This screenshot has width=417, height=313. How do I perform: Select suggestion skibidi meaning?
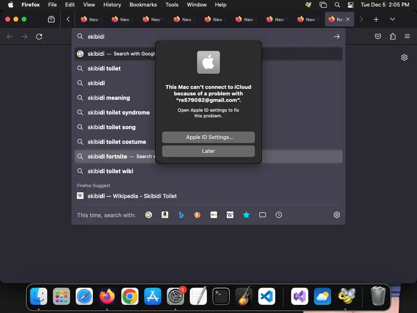(x=208, y=98)
